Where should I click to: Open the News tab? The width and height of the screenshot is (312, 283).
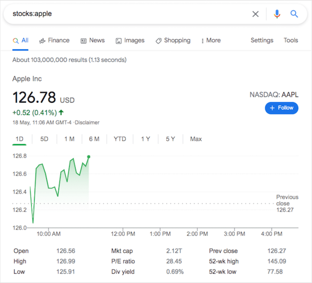(93, 41)
